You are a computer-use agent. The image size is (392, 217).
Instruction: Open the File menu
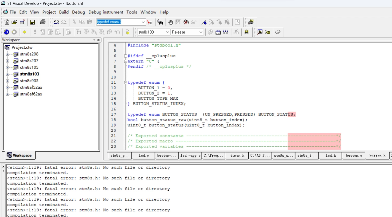coord(13,12)
